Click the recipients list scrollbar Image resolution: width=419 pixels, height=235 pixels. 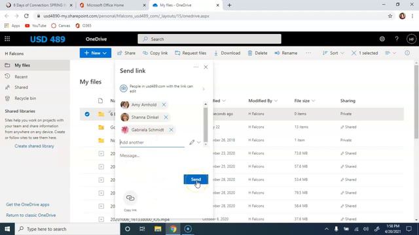pos(206,124)
